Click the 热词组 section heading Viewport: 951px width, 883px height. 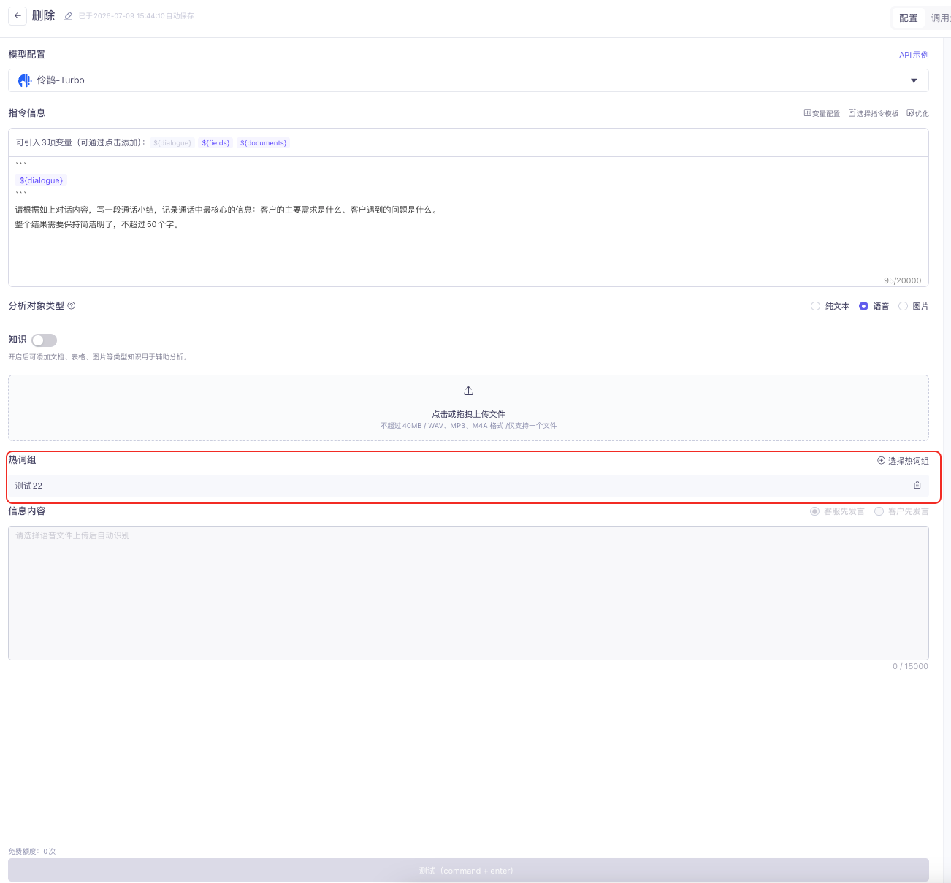click(22, 460)
